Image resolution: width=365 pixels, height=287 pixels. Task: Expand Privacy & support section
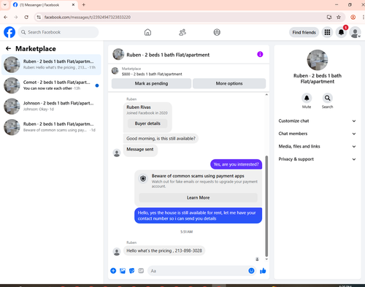(317, 159)
